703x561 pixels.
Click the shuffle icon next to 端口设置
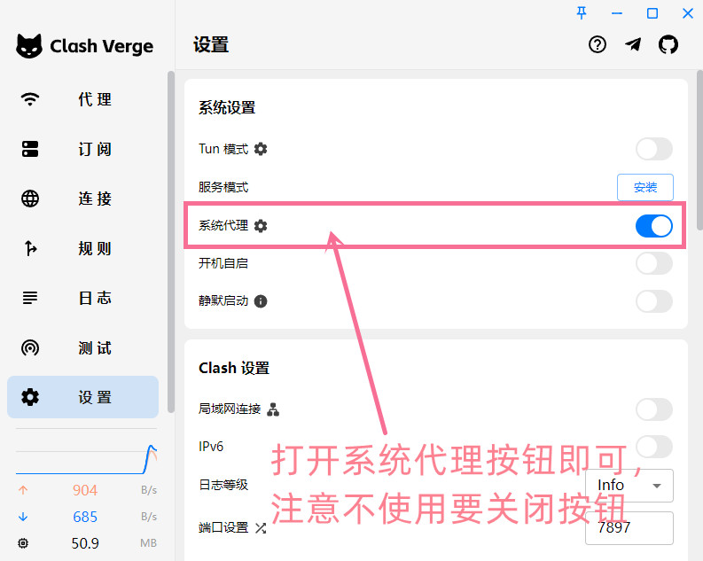point(261,528)
